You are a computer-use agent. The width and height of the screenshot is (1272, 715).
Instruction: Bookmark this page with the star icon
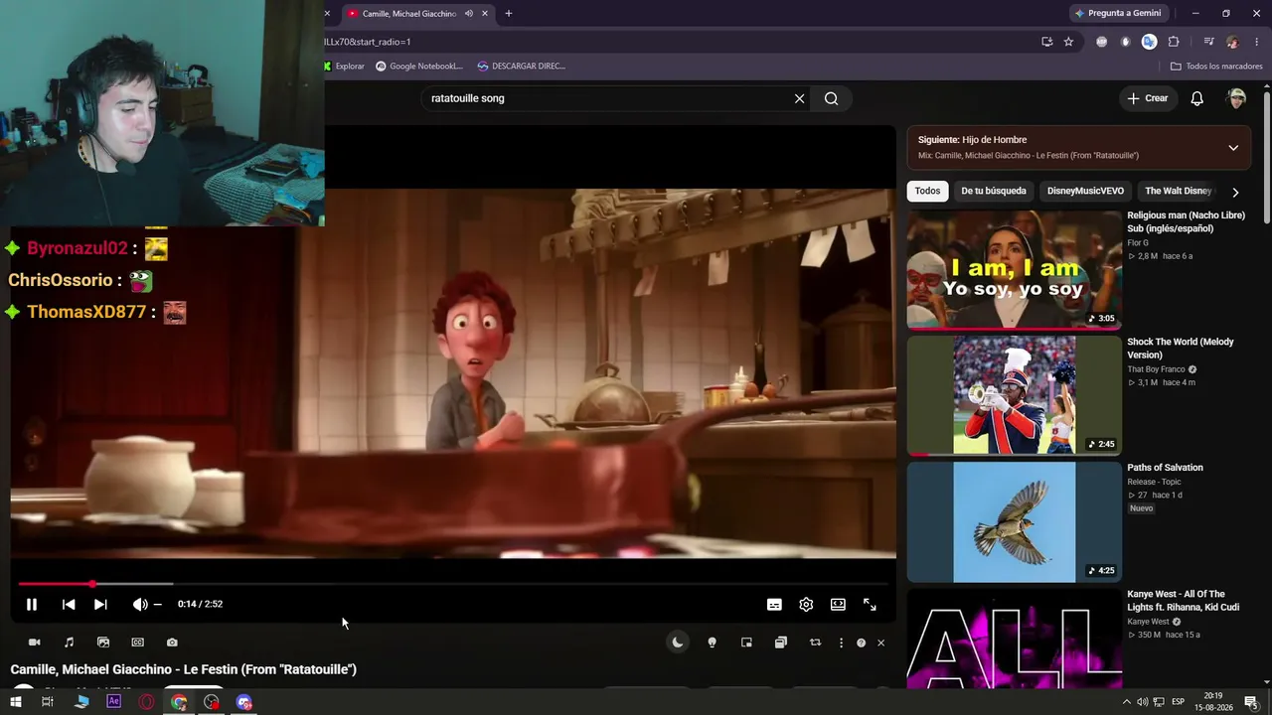tap(1068, 42)
